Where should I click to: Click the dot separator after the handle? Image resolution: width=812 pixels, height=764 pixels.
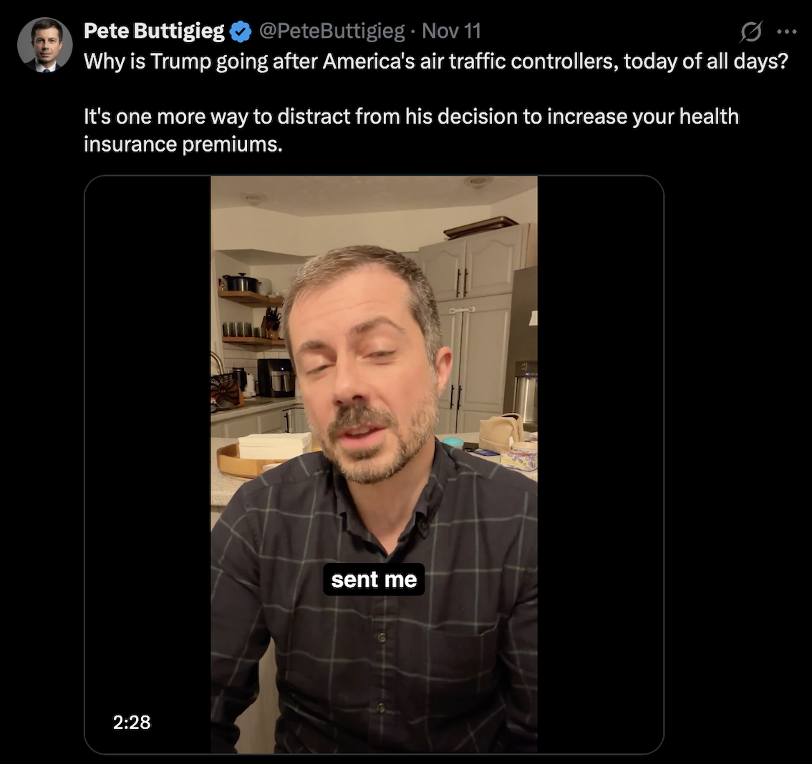point(413,31)
